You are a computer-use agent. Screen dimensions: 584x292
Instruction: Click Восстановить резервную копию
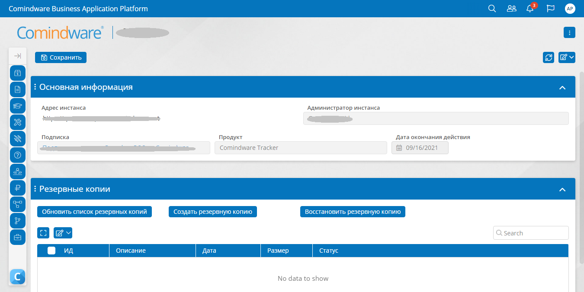pyautogui.click(x=353, y=212)
